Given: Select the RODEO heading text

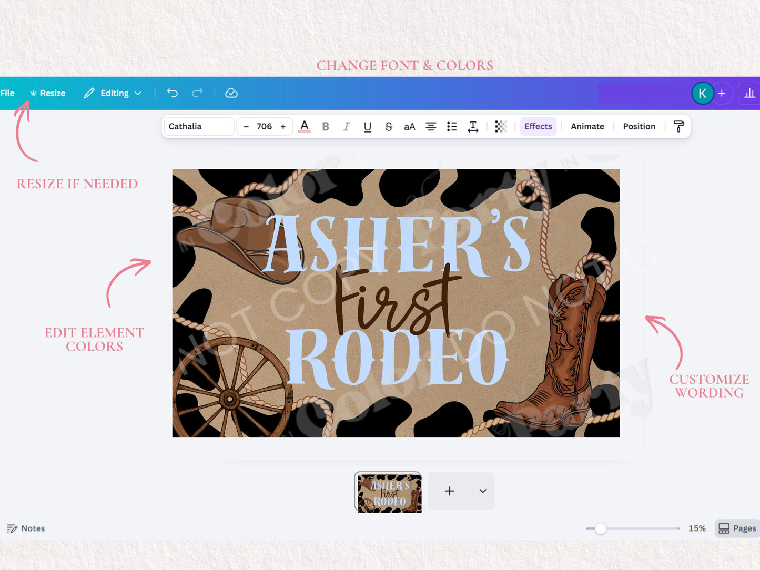Looking at the screenshot, I should point(397,358).
